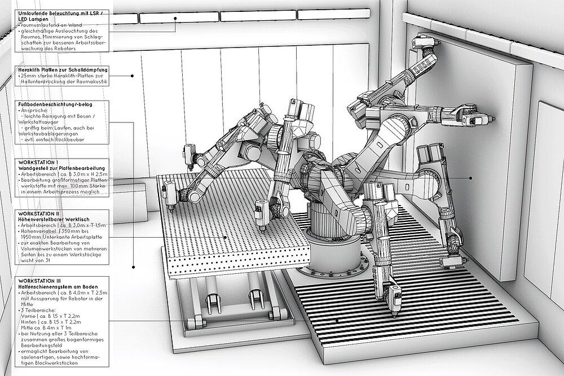Click the callout dot on the ceiling LED lamp
This screenshot has width=564, height=376.
[175, 19]
